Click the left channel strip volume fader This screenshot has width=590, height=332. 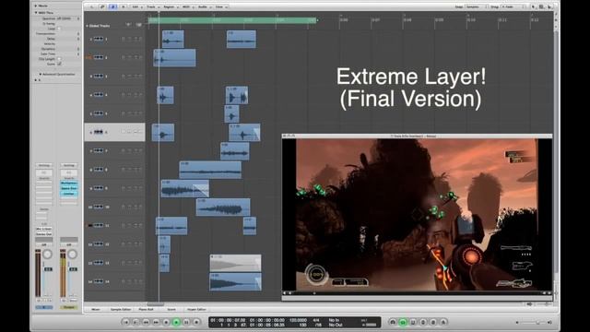[48, 269]
